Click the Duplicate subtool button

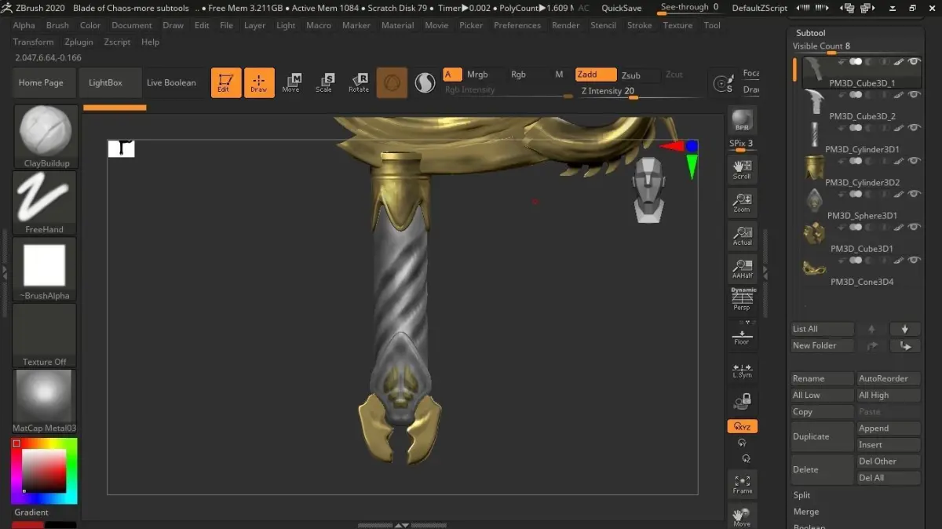point(822,436)
